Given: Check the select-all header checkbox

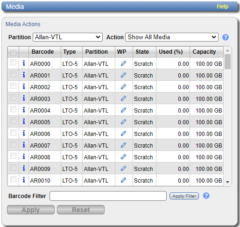Looking at the screenshot, I should point(13,52).
